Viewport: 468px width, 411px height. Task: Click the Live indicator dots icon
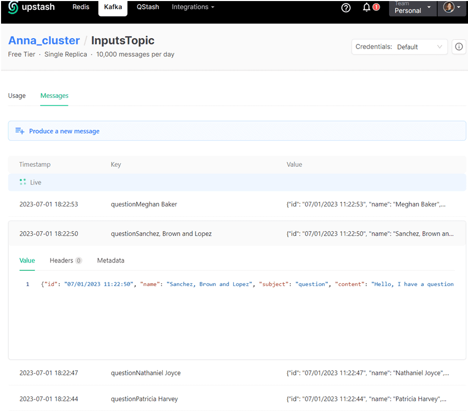(x=22, y=182)
